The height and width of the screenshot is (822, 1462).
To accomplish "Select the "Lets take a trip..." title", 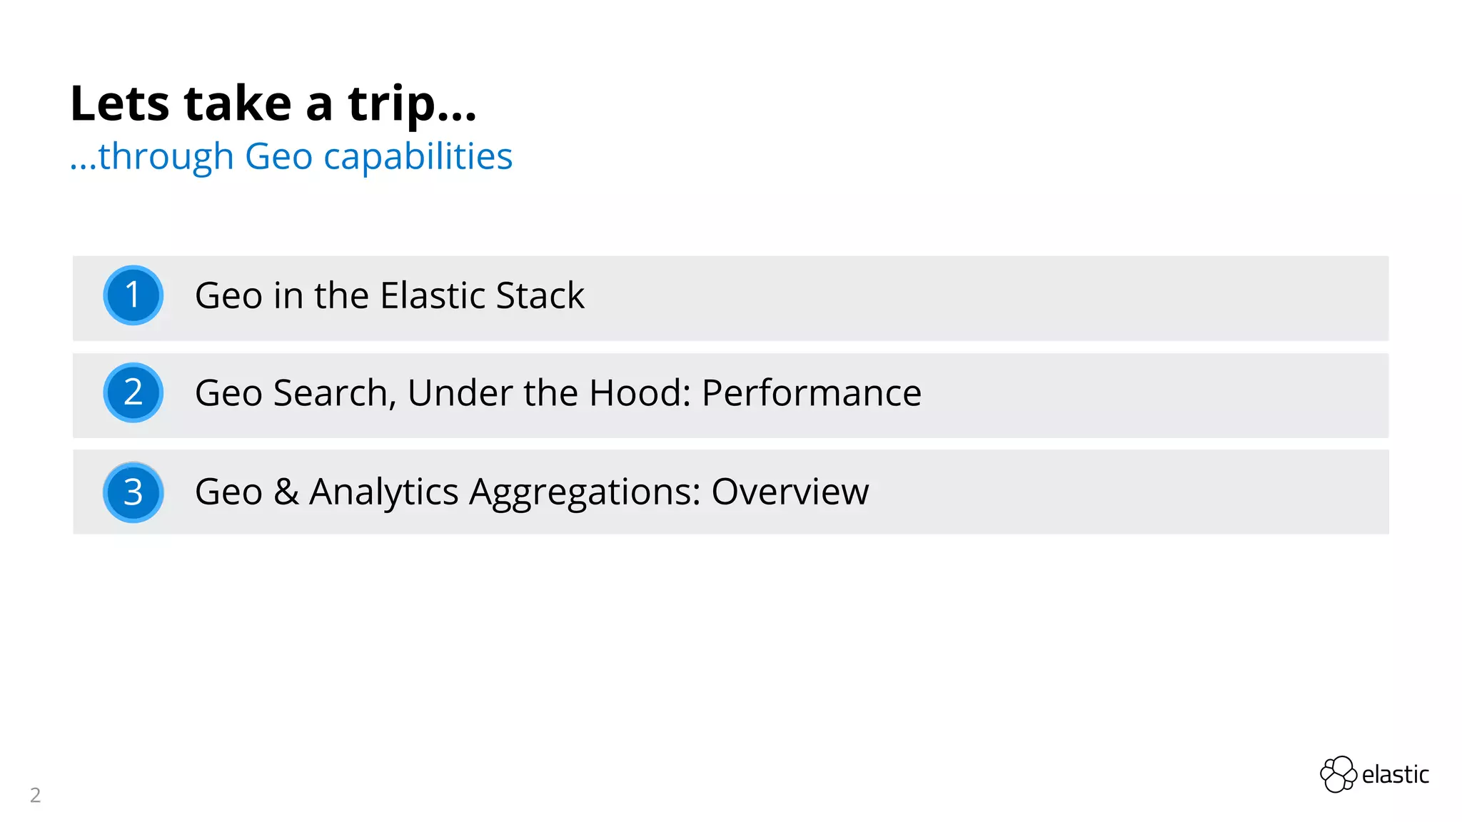I will coord(273,103).
